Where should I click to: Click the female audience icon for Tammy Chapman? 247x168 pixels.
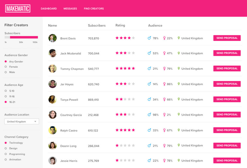pos(164,69)
